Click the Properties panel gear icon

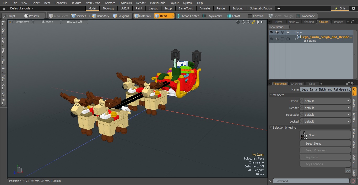[352, 83]
